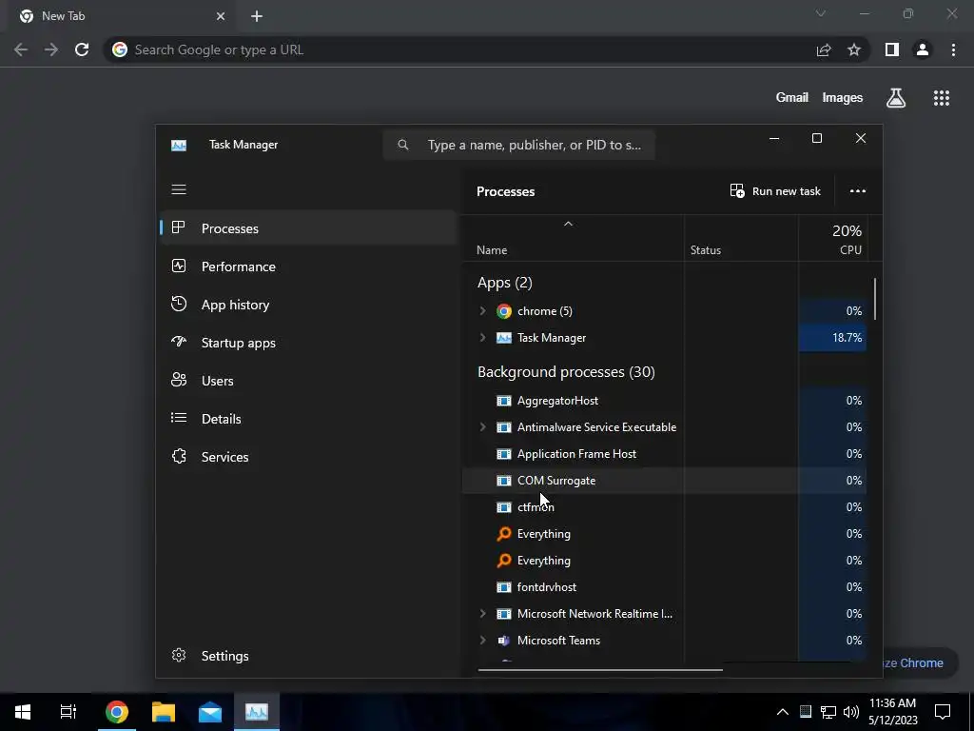This screenshot has height=731, width=974.
Task: Switch to the Details page
Action: [x=309, y=419]
